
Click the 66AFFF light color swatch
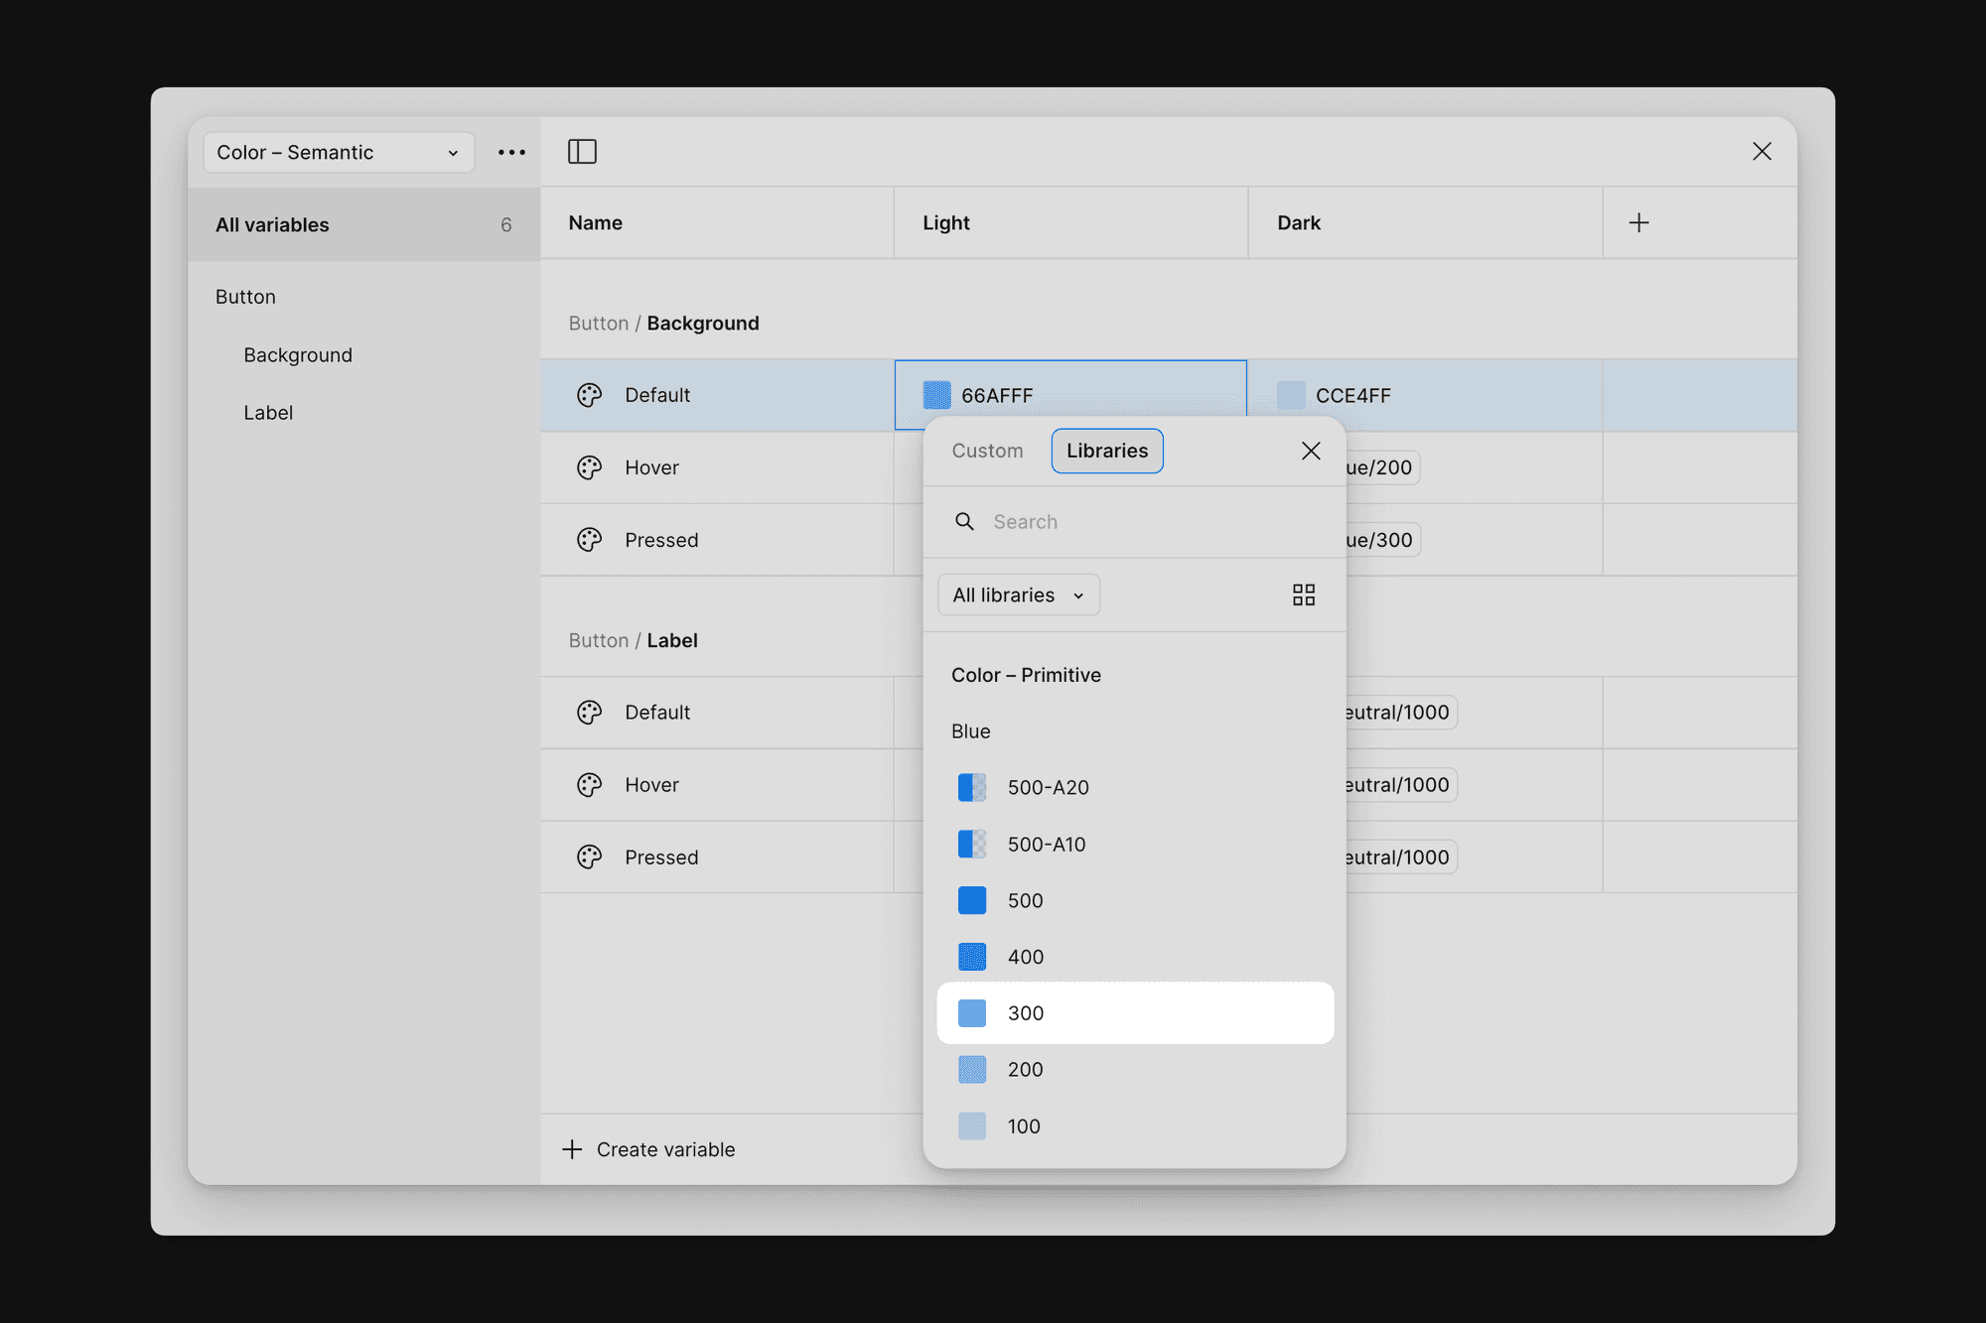click(936, 395)
